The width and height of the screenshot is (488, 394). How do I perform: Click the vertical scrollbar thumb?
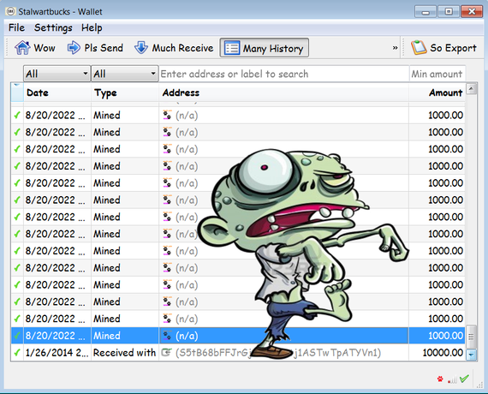tap(471, 337)
